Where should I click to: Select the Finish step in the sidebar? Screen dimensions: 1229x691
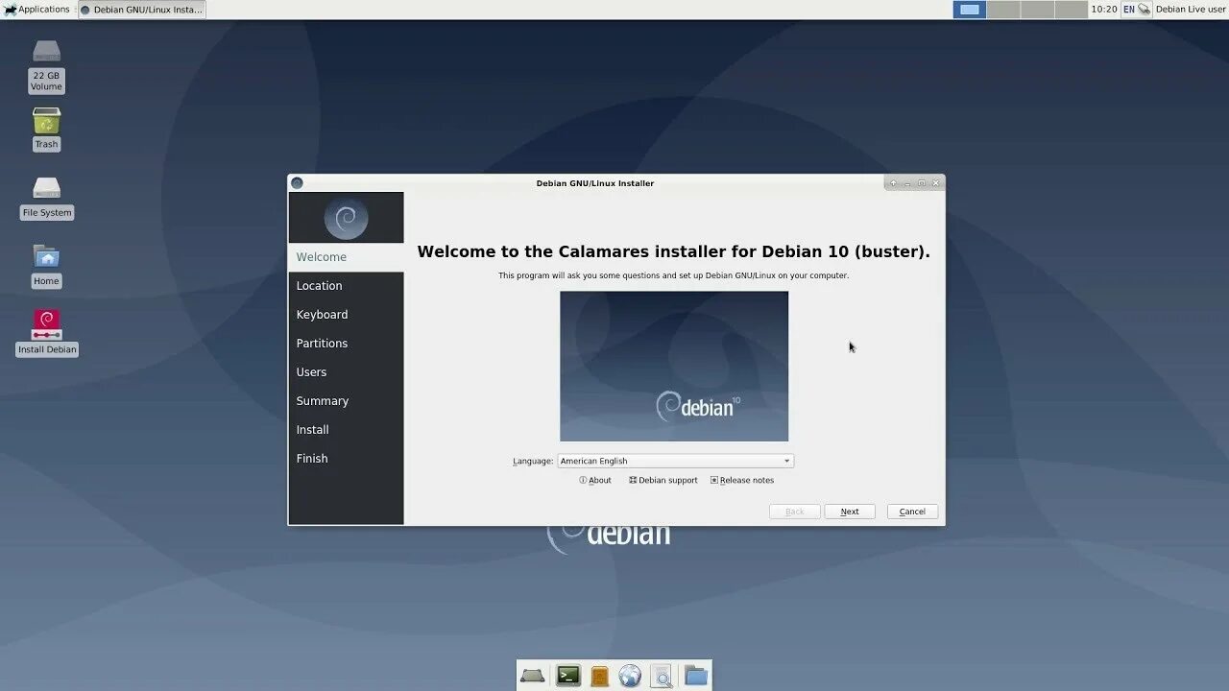346,459
